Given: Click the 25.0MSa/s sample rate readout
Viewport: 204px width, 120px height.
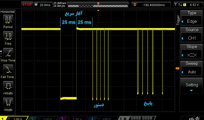Looking at the screenshot, I should click(60, 3).
